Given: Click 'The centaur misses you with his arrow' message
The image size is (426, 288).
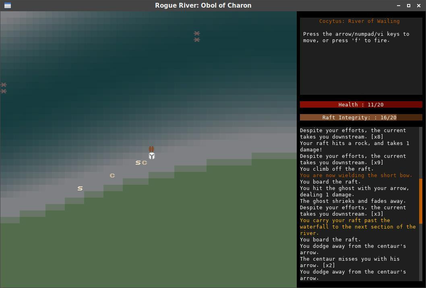Looking at the screenshot, I should tap(349, 262).
